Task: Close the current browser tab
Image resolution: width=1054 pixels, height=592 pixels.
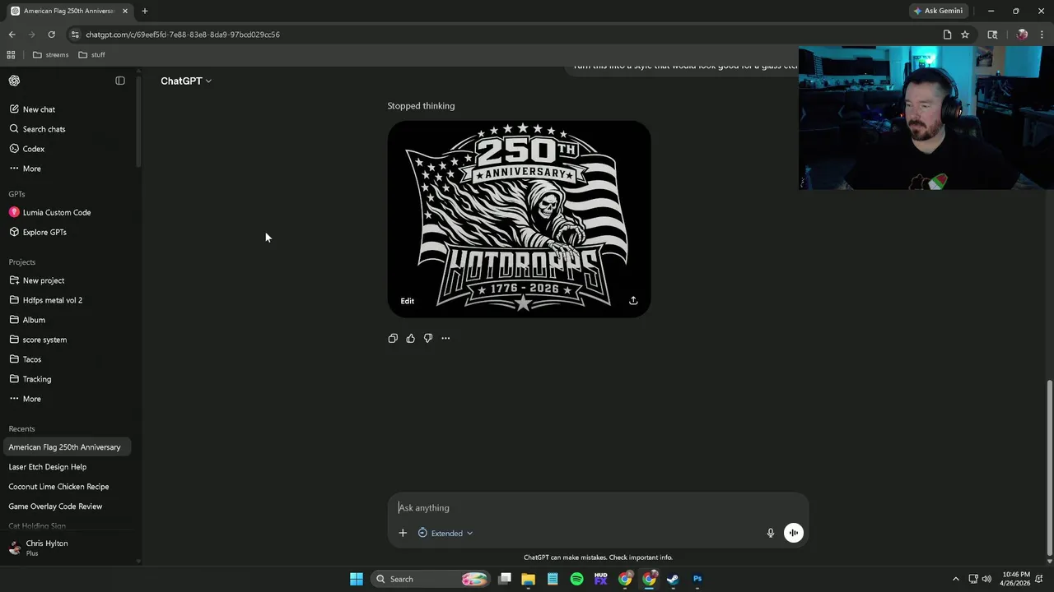Action: [125, 11]
